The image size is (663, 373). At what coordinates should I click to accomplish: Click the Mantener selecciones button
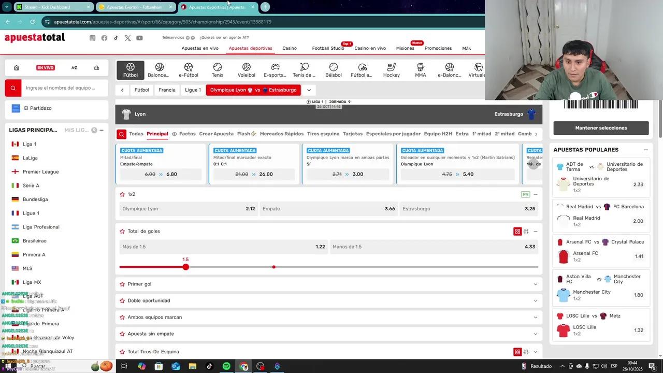pyautogui.click(x=601, y=128)
